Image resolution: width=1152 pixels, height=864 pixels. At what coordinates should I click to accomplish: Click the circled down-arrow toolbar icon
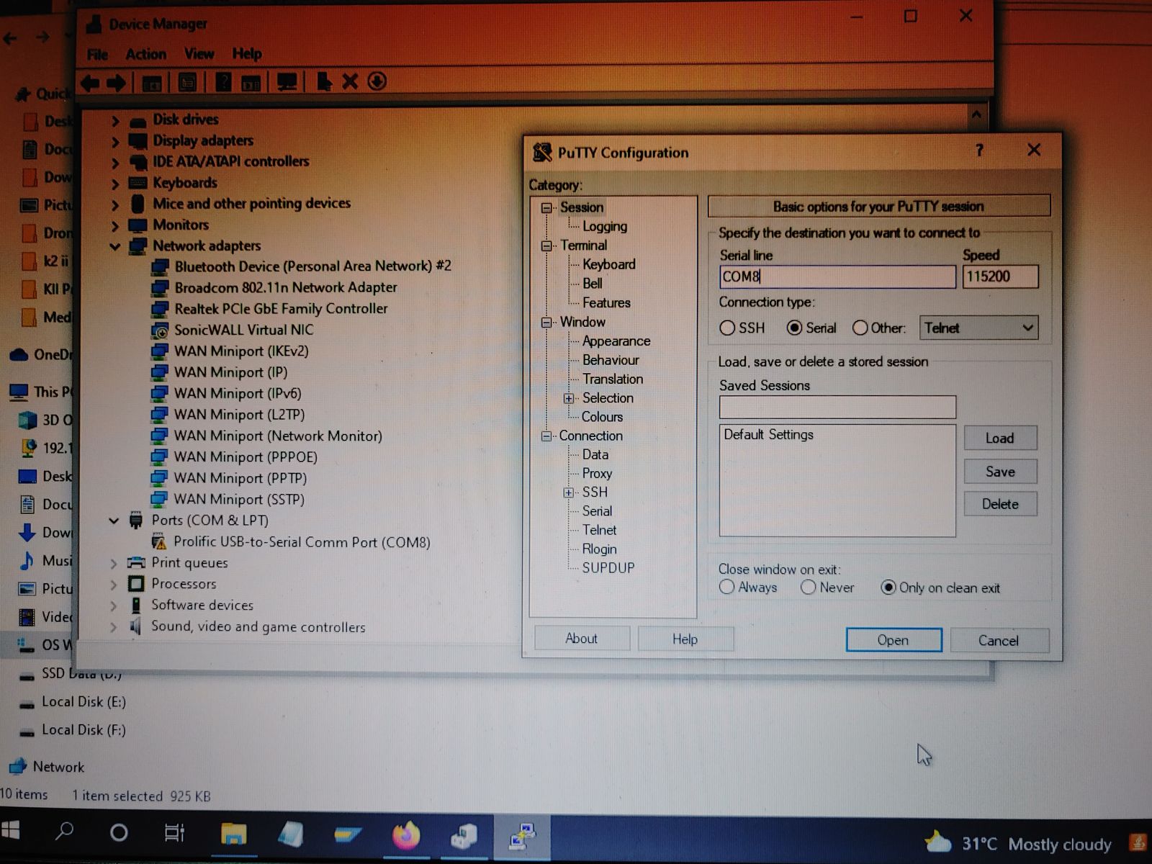377,82
